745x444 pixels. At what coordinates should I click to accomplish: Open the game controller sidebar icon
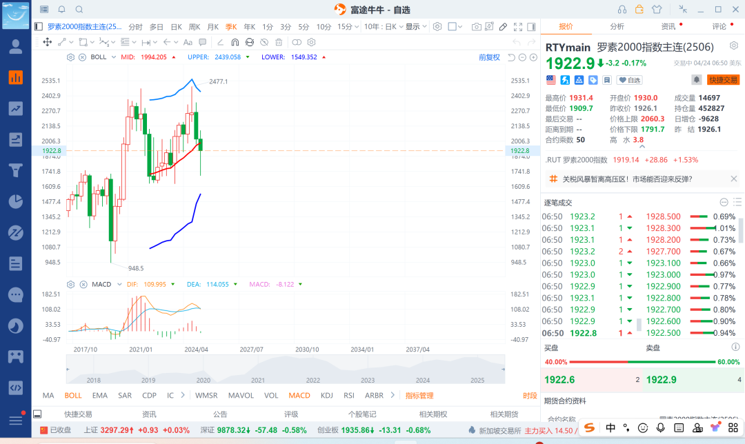coord(16,356)
